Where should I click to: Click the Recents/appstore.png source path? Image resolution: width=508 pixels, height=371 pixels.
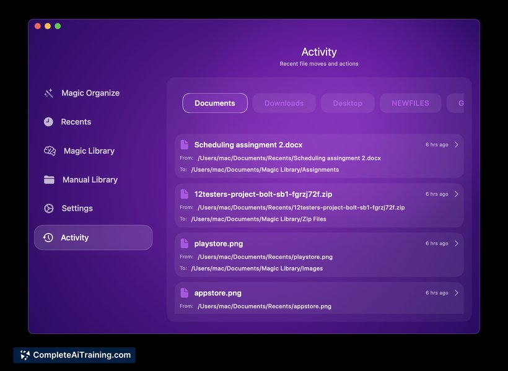(265, 306)
